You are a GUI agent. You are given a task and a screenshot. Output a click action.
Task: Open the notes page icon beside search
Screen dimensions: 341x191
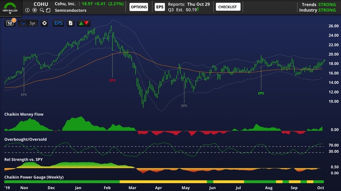[x=49, y=10]
